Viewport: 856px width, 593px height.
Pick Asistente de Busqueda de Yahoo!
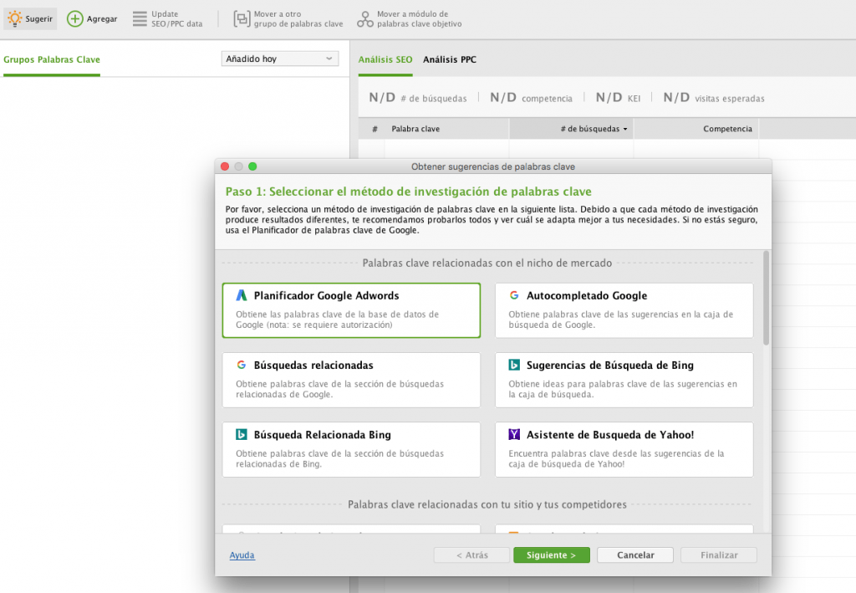(624, 449)
